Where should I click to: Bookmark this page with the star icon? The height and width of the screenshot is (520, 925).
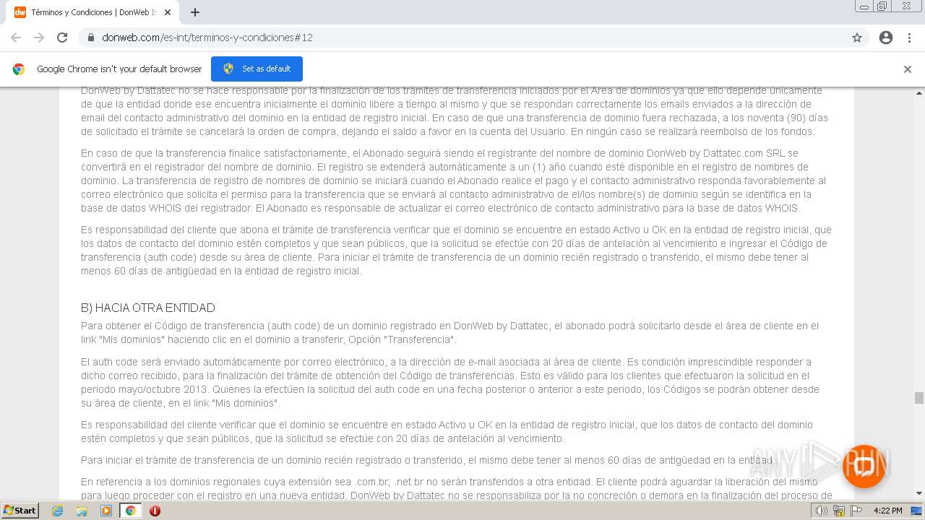pos(857,38)
